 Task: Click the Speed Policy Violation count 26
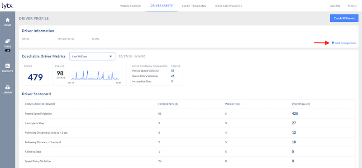(173, 76)
